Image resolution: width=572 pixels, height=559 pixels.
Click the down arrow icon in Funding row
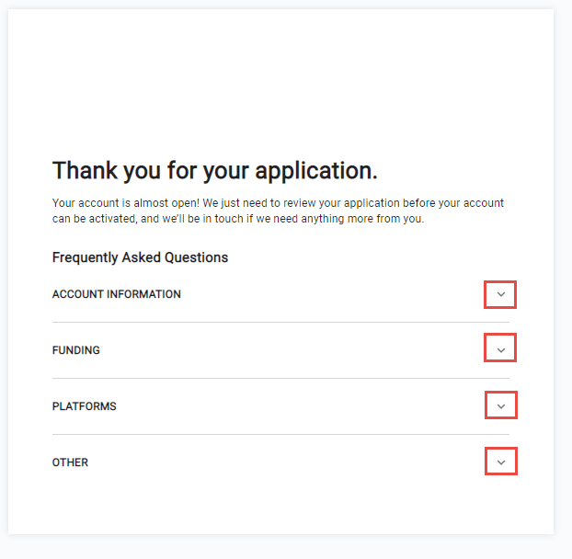pyautogui.click(x=500, y=348)
